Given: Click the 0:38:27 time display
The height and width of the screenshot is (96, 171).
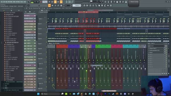Looking at the screenshot, I should [x=69, y=2].
